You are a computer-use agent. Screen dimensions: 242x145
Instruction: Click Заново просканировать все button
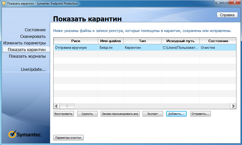[120, 114]
